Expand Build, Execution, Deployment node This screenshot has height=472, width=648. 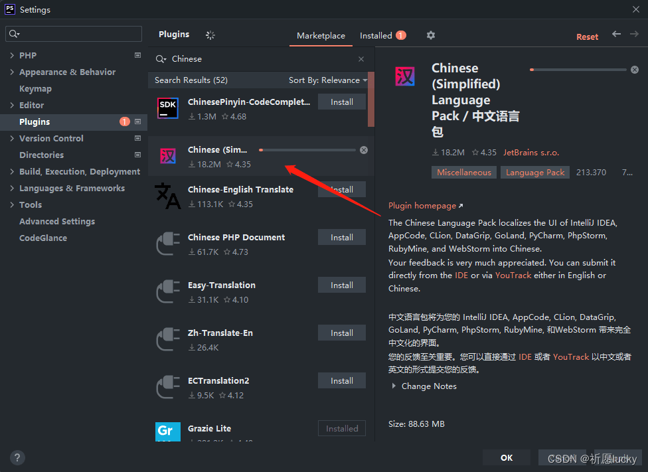point(12,171)
